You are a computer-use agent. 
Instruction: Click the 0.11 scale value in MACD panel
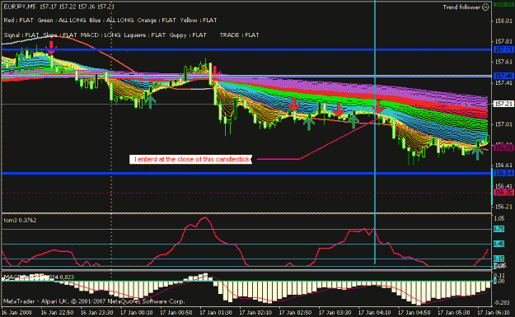499,275
